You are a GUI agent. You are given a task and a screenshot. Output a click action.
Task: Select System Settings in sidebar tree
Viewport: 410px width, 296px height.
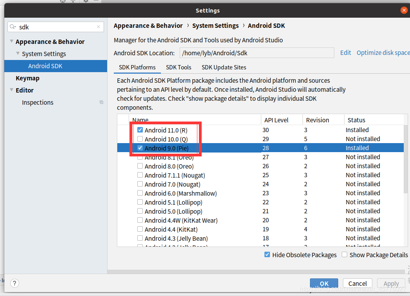point(44,54)
